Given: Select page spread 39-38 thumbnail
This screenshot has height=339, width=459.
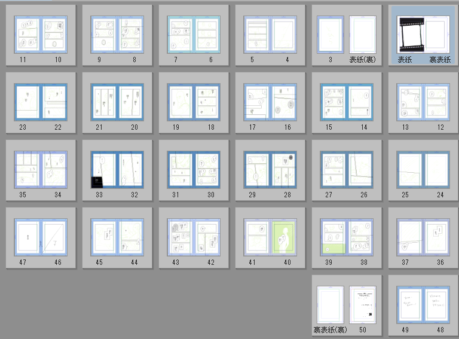Looking at the screenshot, I should (x=347, y=237).
